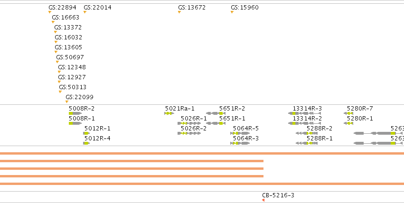Select the 5280R-7 transcript glyph
The width and height of the screenshot is (404, 203).
click(348, 113)
